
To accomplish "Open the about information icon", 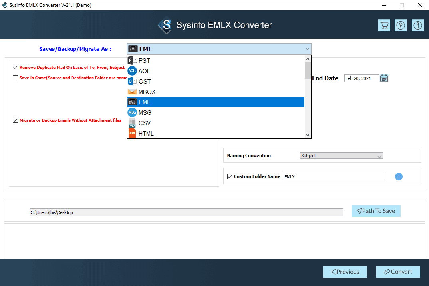I will tap(417, 25).
